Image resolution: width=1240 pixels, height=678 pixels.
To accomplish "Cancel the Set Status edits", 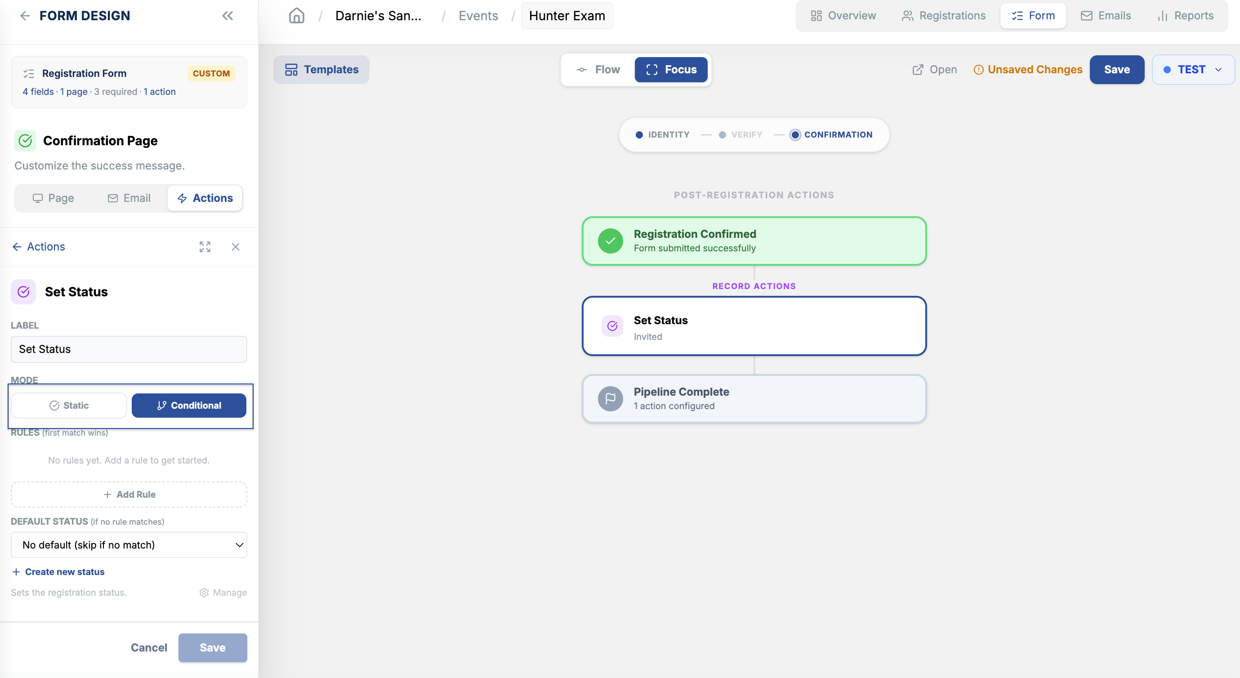I will click(x=149, y=648).
